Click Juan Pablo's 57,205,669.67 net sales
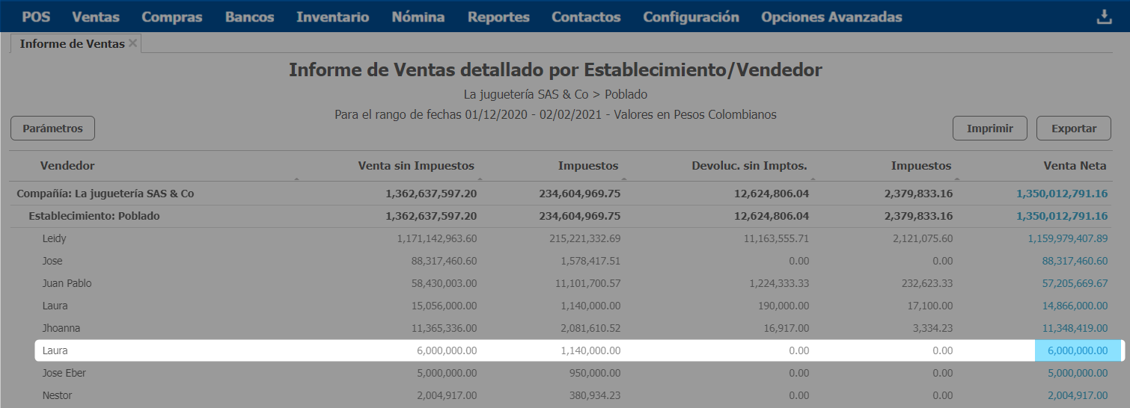This screenshot has height=408, width=1130. point(1074,283)
